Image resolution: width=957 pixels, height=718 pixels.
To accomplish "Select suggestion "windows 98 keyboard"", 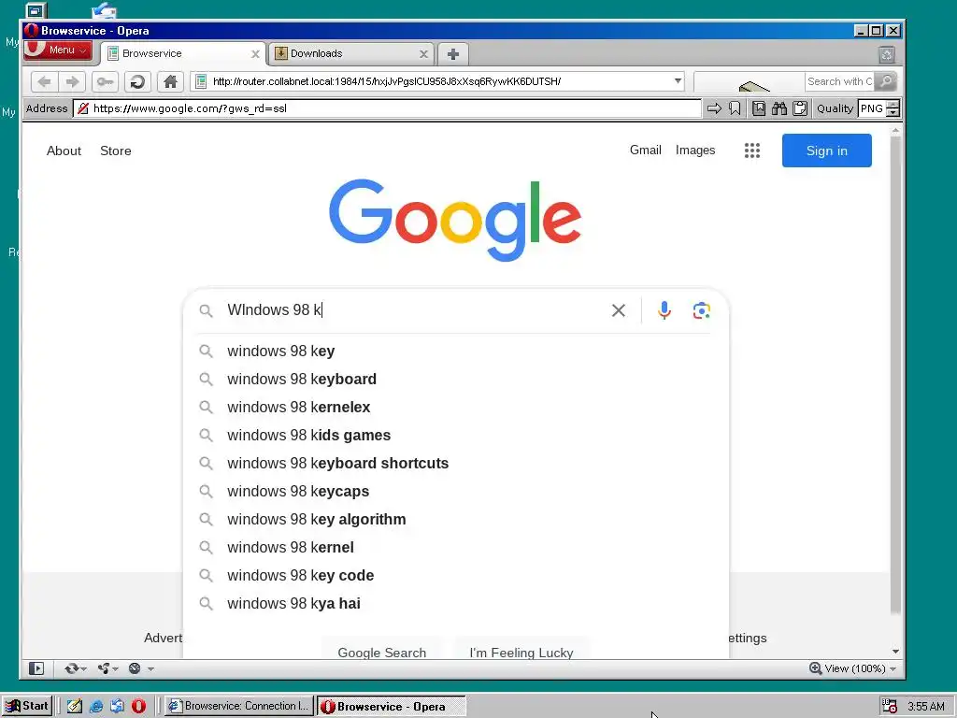I will [456, 380].
